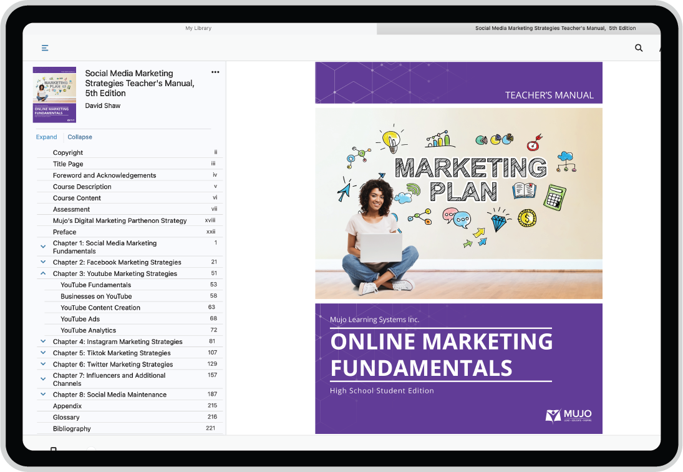Viewport: 683px width, 472px height.
Task: Open Chapter 4: Instagram Marketing Strategies
Action: point(118,342)
